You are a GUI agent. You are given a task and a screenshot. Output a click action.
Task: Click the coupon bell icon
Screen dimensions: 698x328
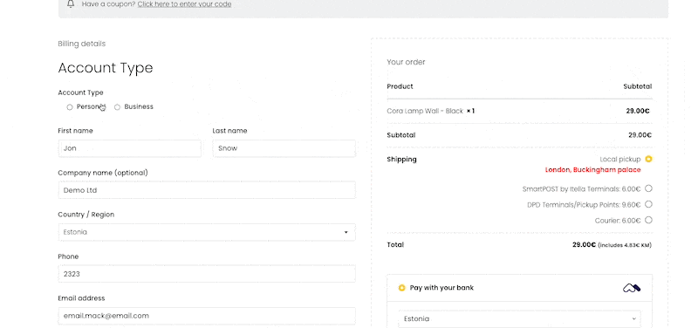pos(71,4)
